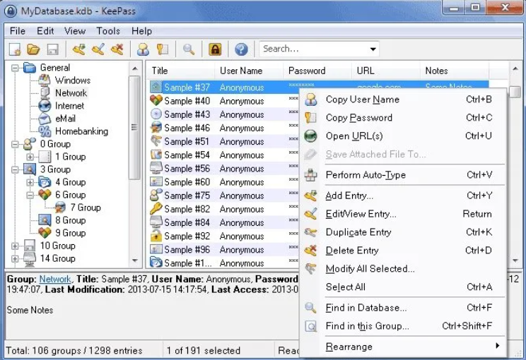Collapse the 6 Group tree node
526x360 pixels.
(30, 195)
